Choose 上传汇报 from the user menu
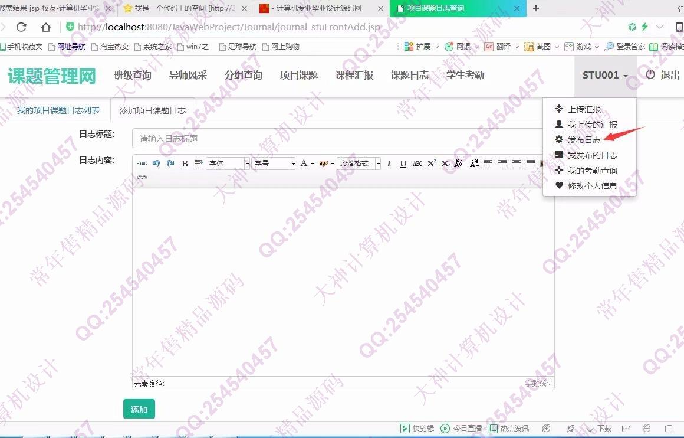This screenshot has width=684, height=438. click(584, 109)
